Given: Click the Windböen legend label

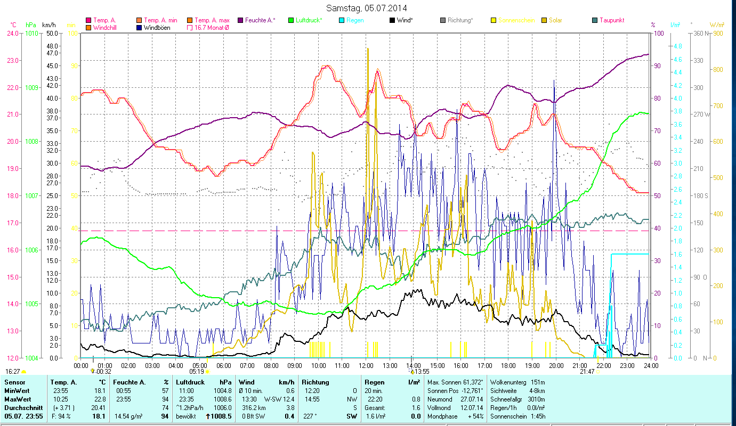Looking at the screenshot, I should point(157,27).
